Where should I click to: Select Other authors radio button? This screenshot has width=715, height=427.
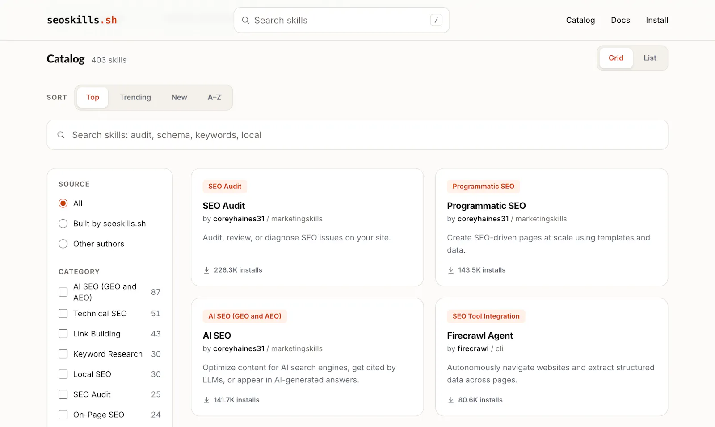click(x=63, y=244)
